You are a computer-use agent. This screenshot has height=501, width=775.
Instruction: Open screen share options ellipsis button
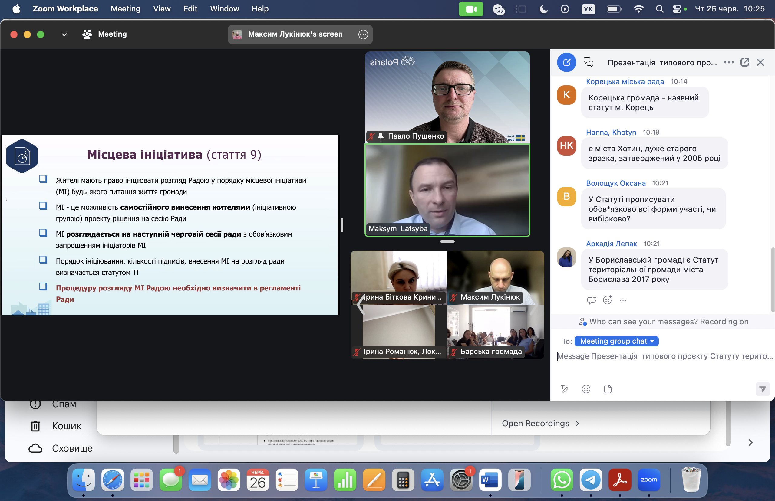click(x=363, y=34)
